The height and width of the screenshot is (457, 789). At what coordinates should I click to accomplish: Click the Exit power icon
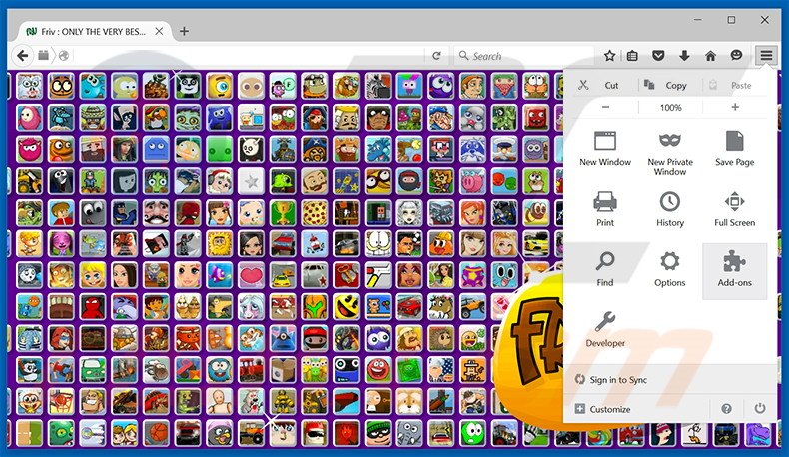pos(760,408)
